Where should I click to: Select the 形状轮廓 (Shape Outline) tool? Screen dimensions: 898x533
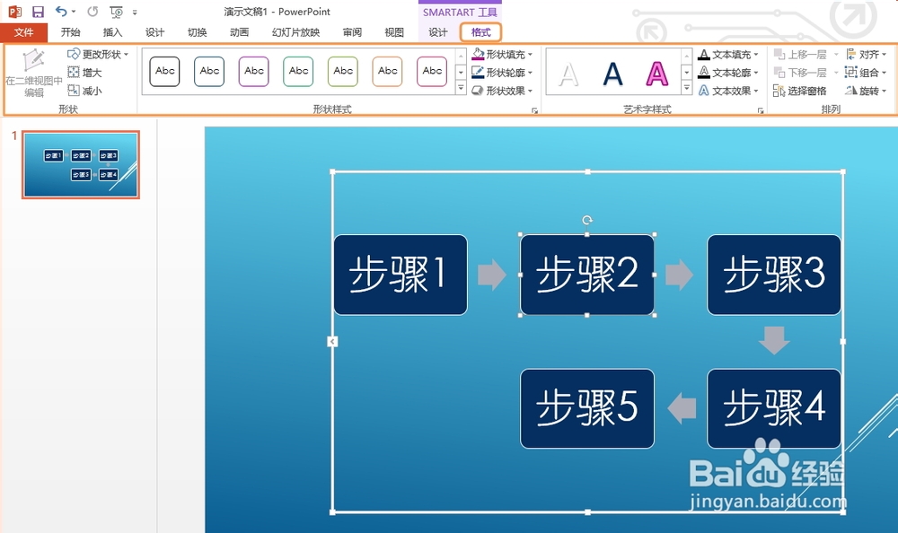[503, 73]
